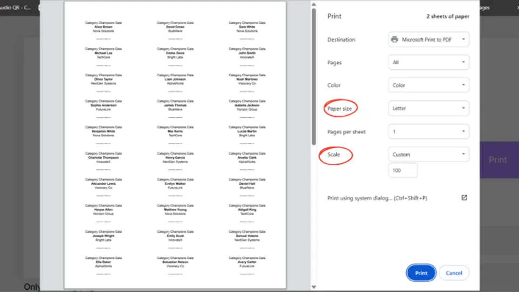Click the 'James Thomas' badge name in preview
The width and height of the screenshot is (519, 292).
(175, 105)
